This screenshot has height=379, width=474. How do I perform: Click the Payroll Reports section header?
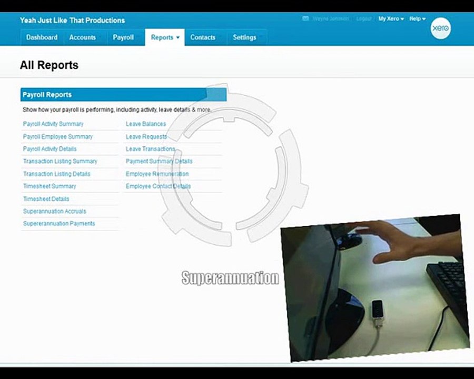(123, 95)
